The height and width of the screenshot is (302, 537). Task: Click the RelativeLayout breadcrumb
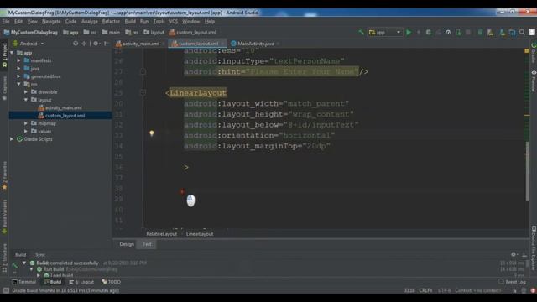tap(162, 234)
